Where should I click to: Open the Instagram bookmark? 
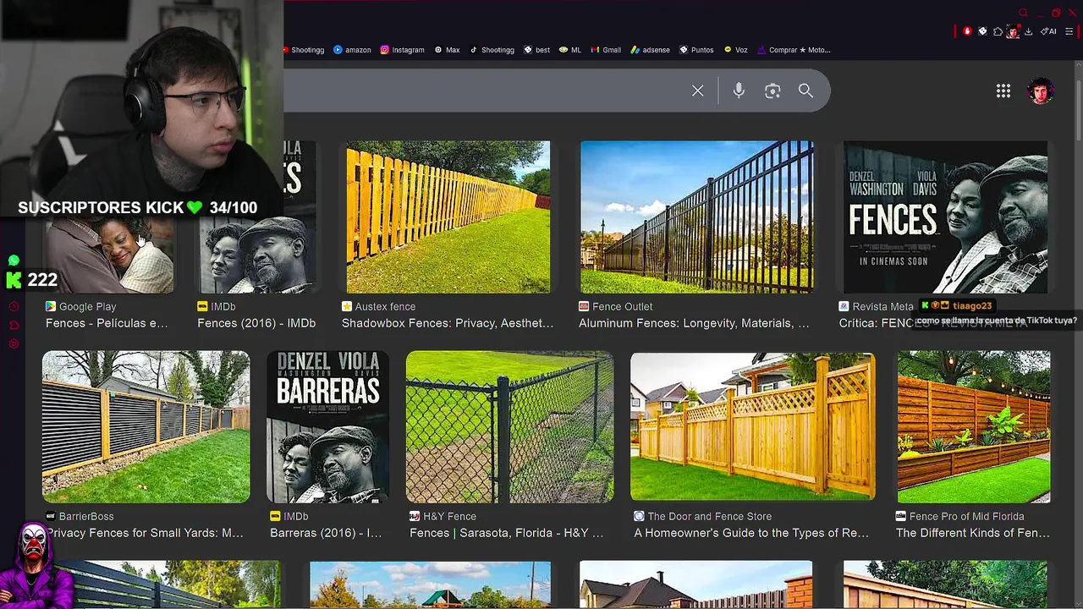[x=402, y=50]
